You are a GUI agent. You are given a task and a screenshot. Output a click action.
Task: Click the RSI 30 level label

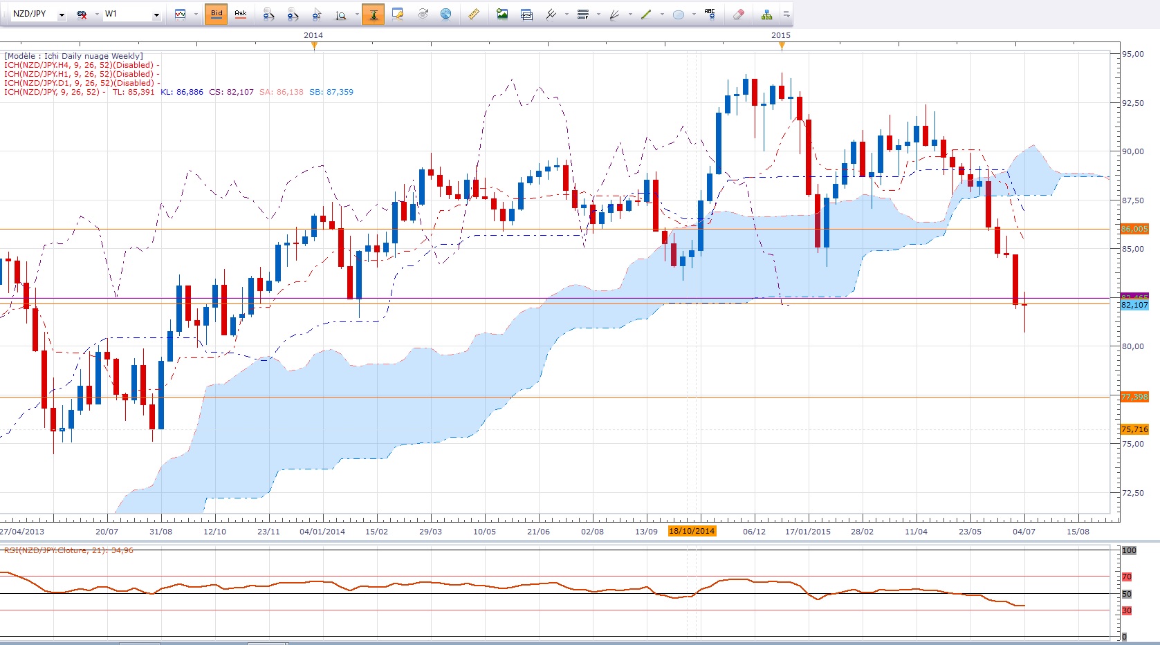[1127, 610]
